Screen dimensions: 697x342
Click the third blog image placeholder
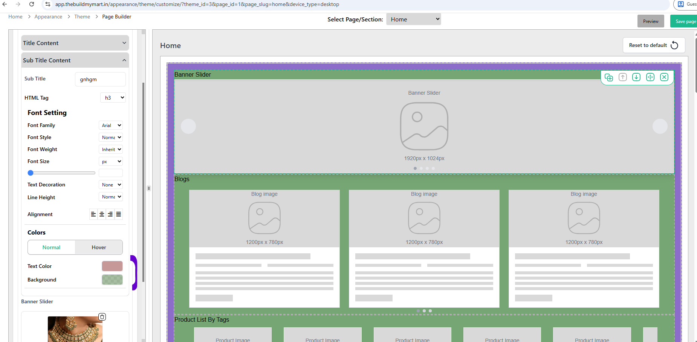(584, 218)
